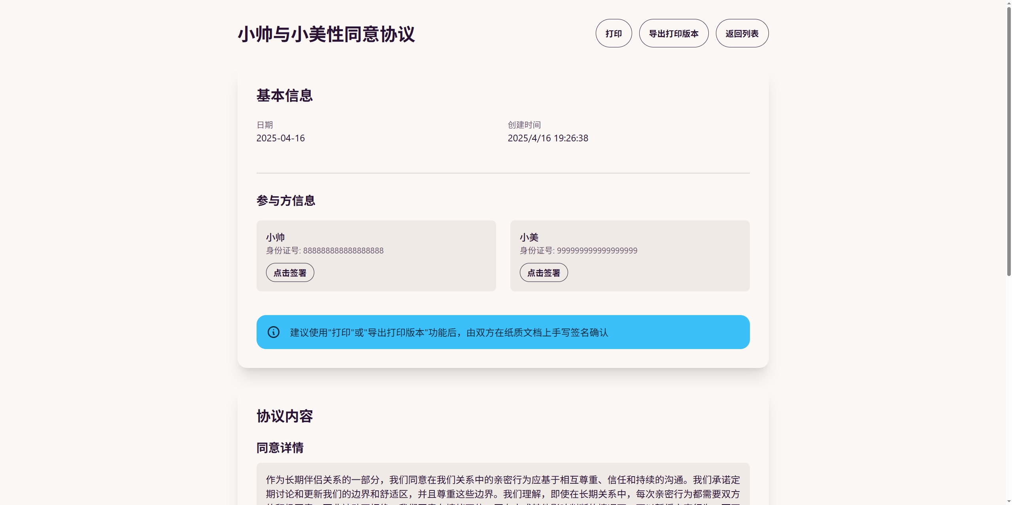Select creation time 2025/4/16 19:26:38
1012x505 pixels.
click(548, 138)
